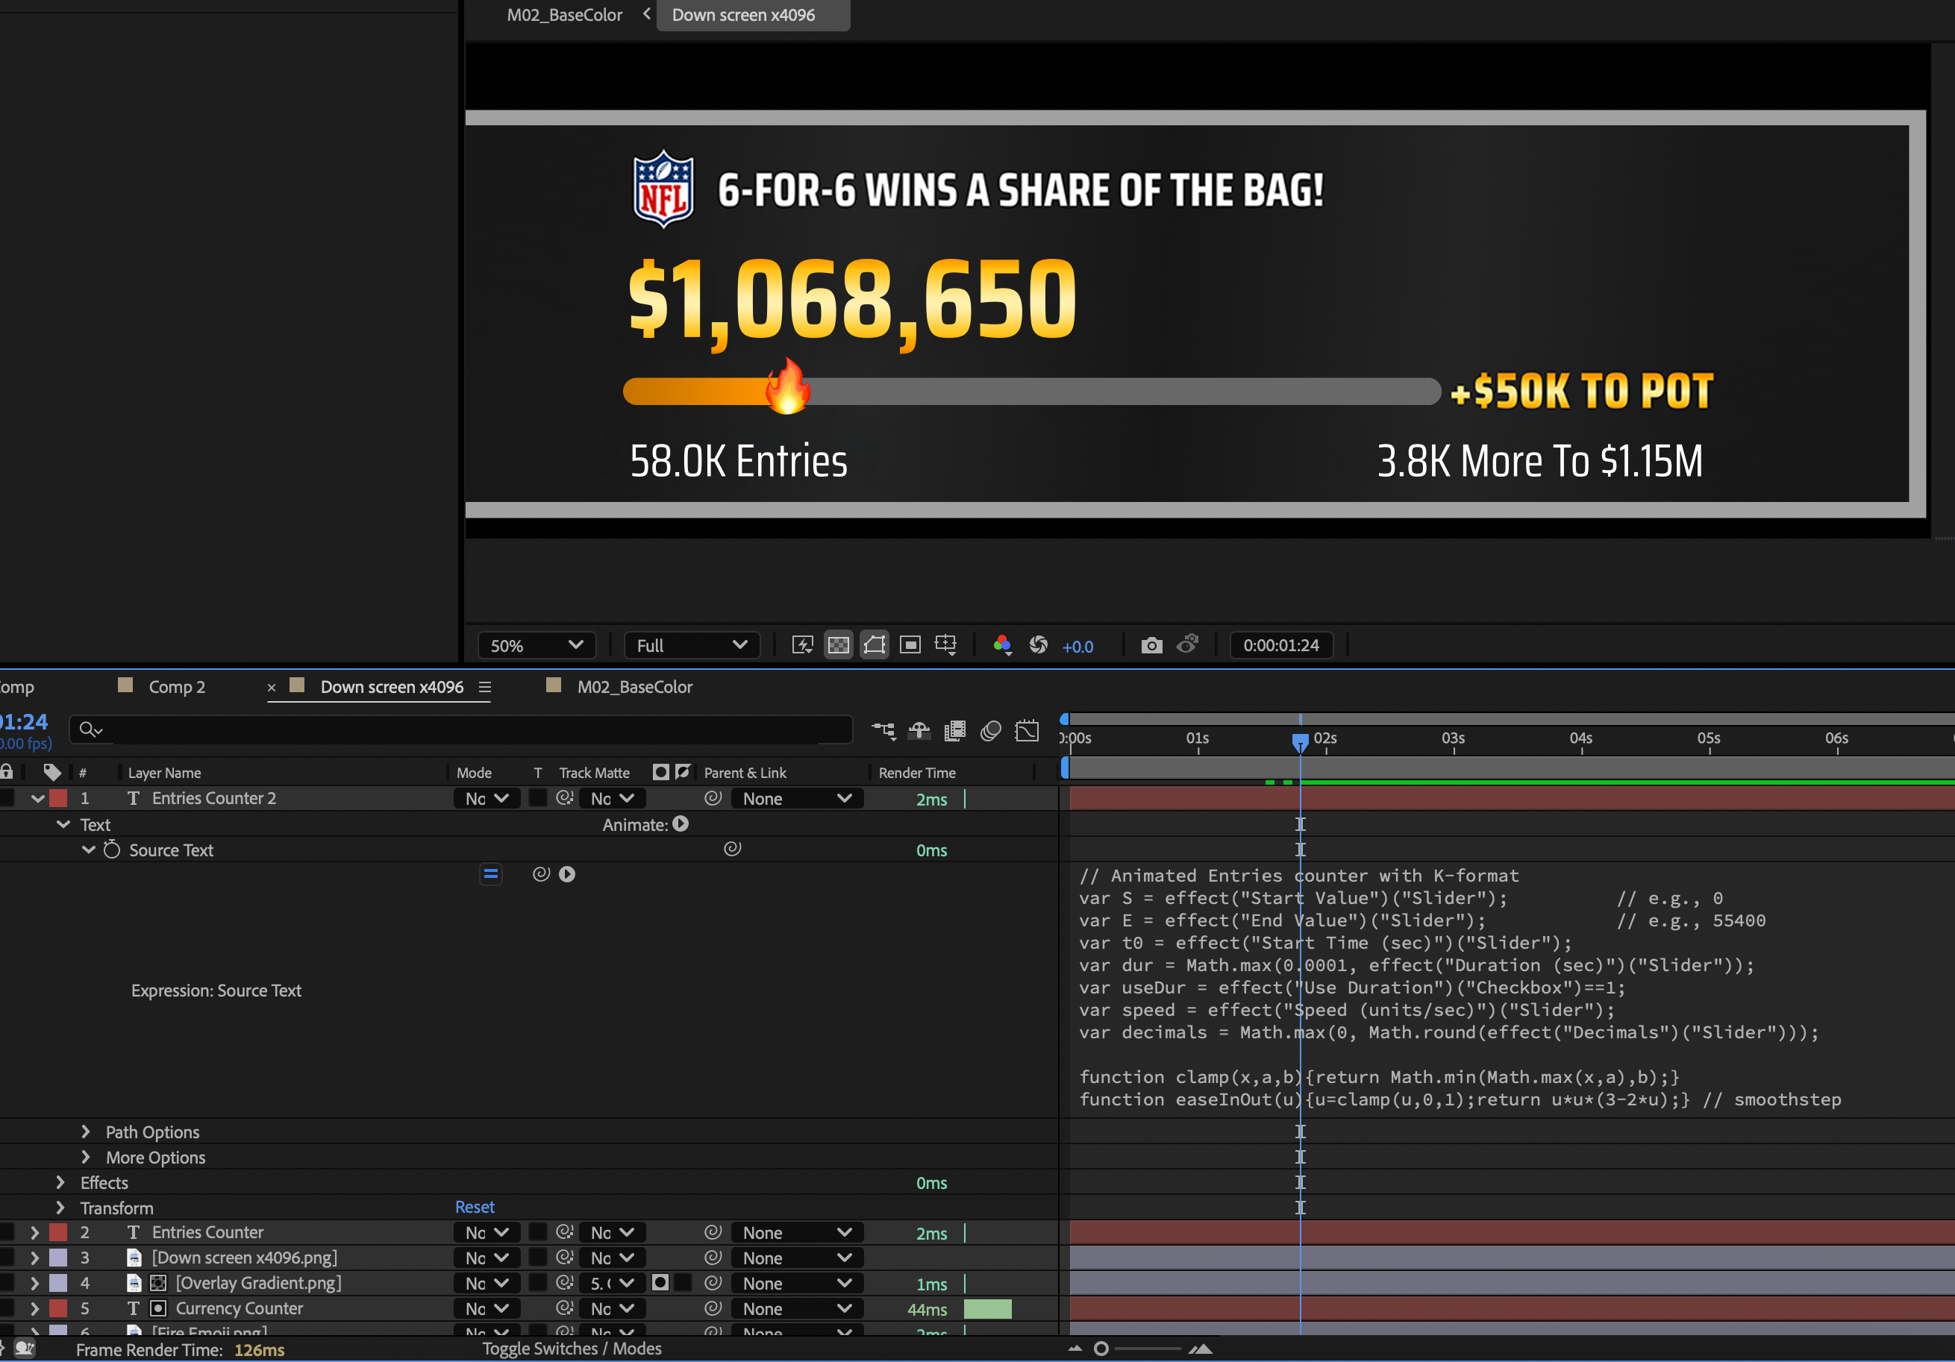Click the Frame Blending enable icon

coord(954,730)
